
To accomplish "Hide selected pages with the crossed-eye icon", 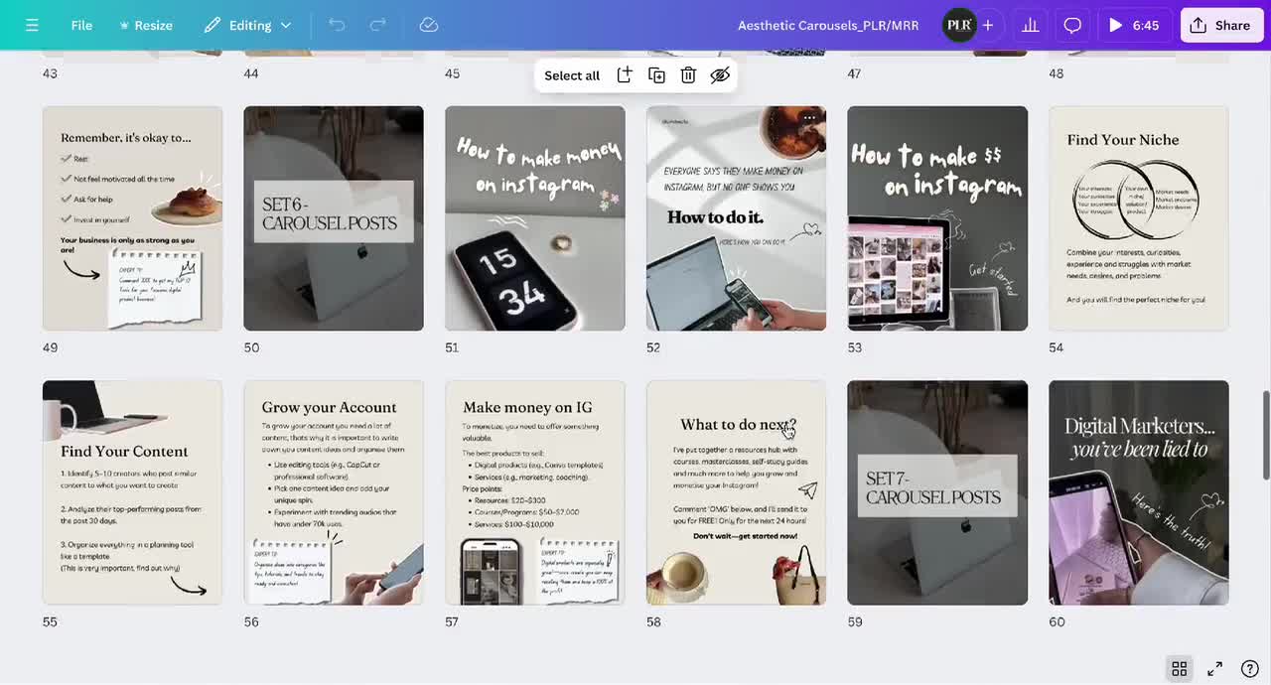I will pos(720,74).
